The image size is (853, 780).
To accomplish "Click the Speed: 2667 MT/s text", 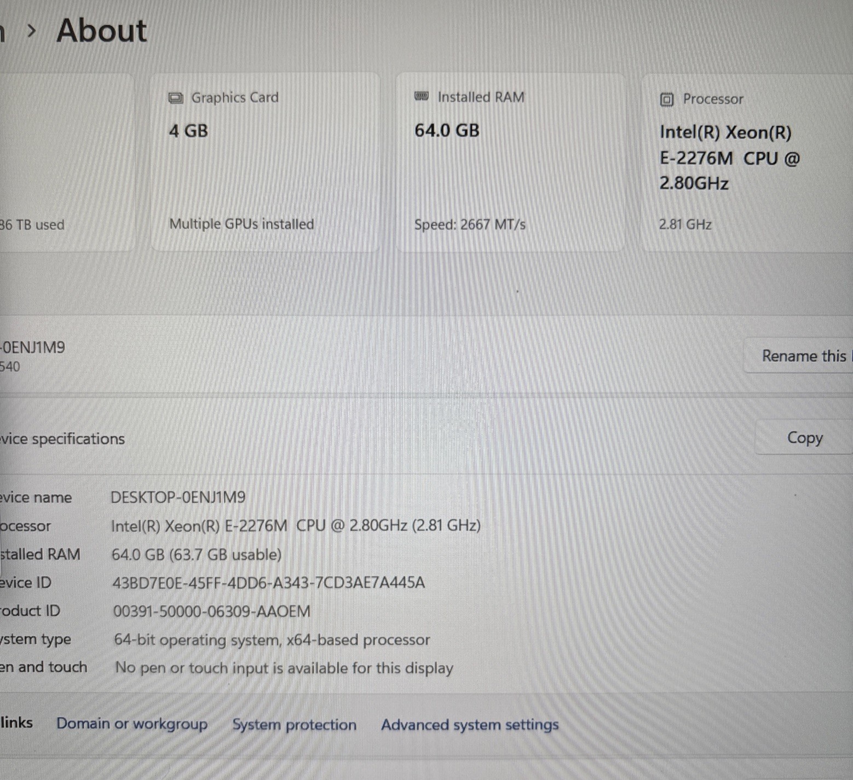I will point(470,224).
